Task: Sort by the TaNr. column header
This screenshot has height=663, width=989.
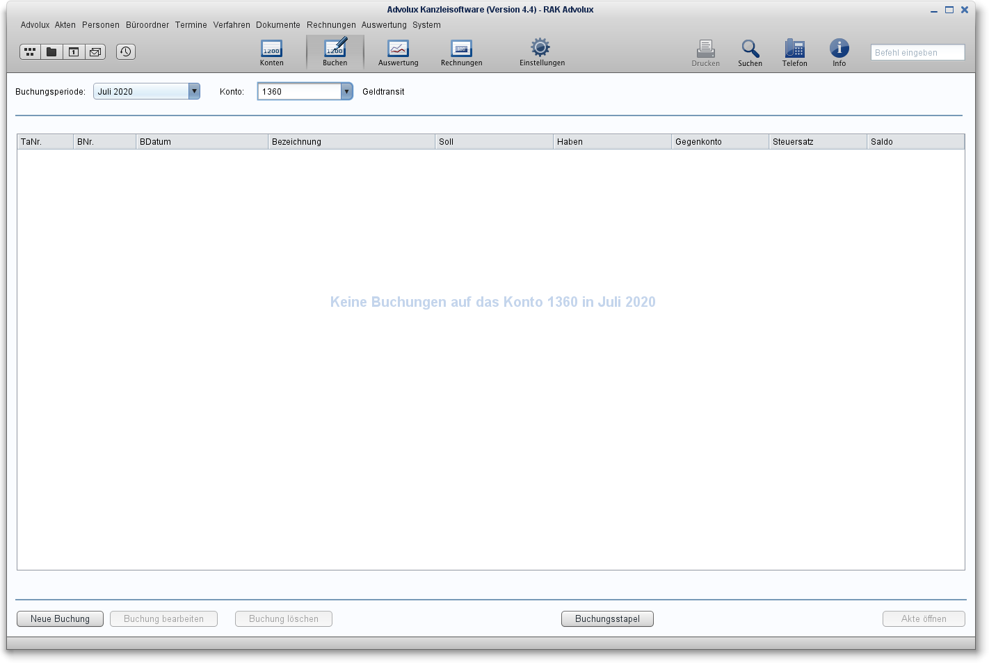Action: tap(45, 141)
